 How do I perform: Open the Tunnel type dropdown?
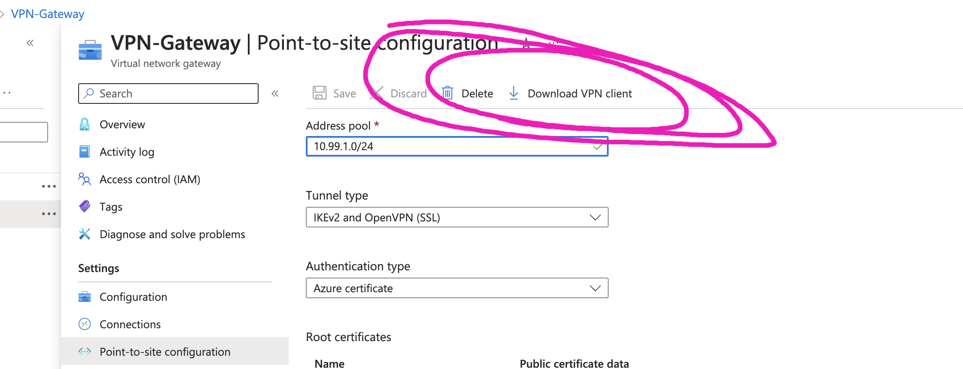(x=457, y=217)
